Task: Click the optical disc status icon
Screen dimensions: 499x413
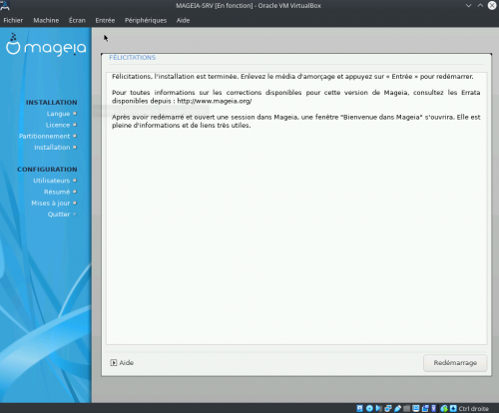Action: [x=369, y=408]
